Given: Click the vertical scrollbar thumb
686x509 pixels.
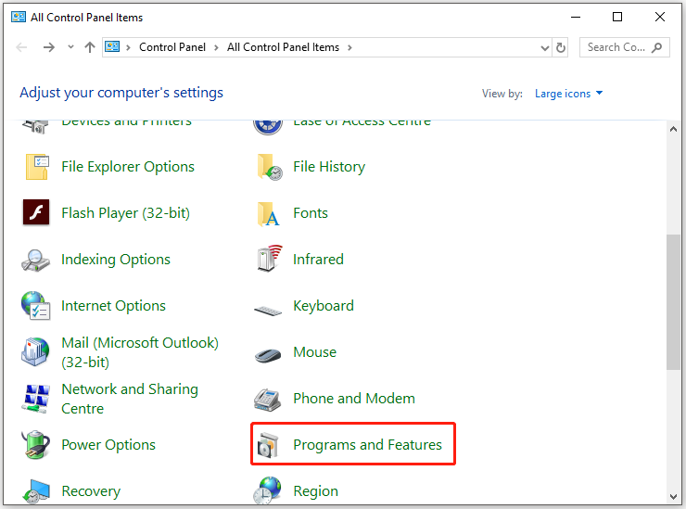Looking at the screenshot, I should [673, 302].
